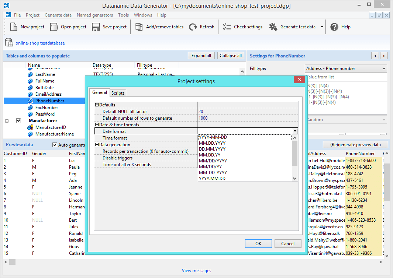Open the Fill type dropdown
Viewport: 393px width, 278px height.
346,68
